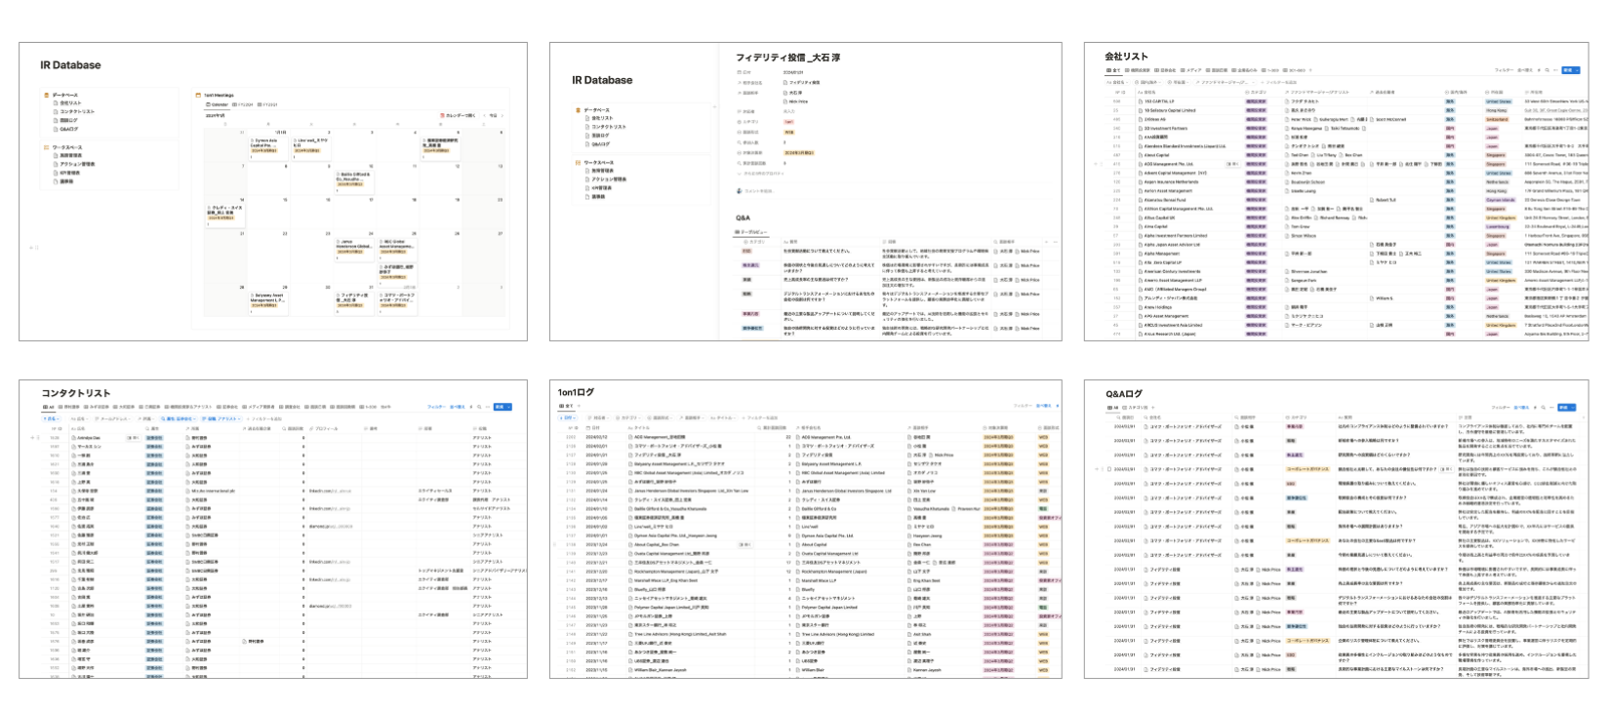
Task: Select the メディア view tab in 会社リスト
Action: [x=1194, y=70]
